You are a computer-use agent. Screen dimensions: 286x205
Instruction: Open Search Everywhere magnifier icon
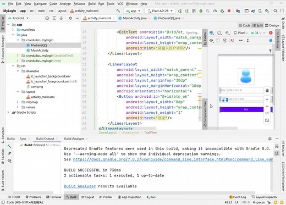coord(275,11)
